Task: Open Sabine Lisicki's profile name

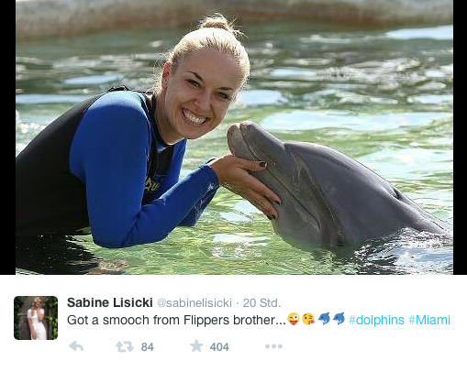Action: click(110, 302)
